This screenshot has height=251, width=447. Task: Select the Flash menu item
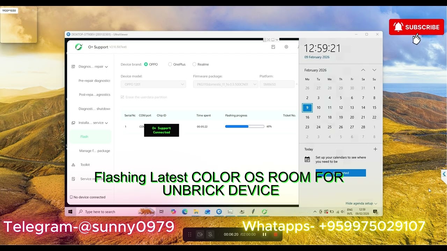tap(90, 137)
